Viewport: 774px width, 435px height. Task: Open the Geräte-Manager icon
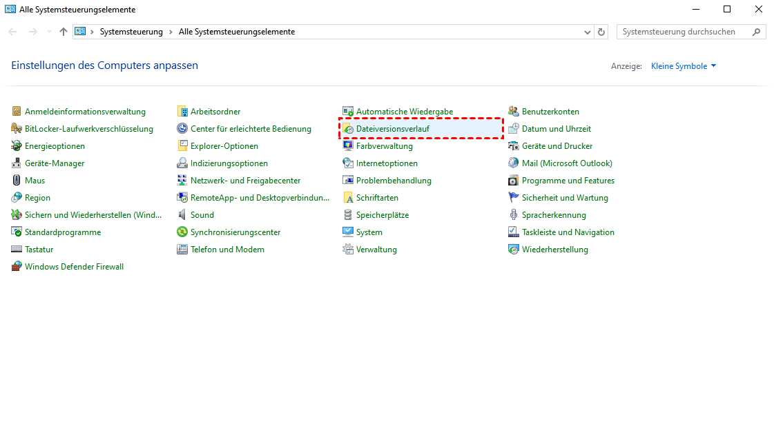[17, 163]
